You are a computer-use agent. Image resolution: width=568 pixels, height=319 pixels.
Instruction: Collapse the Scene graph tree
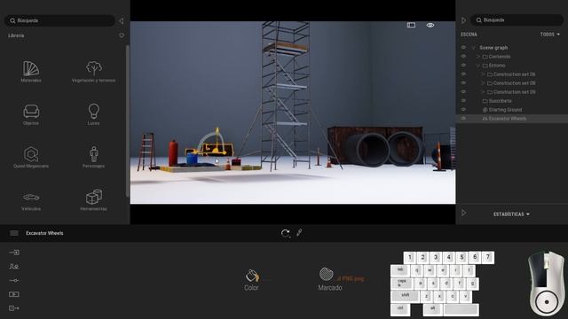473,47
